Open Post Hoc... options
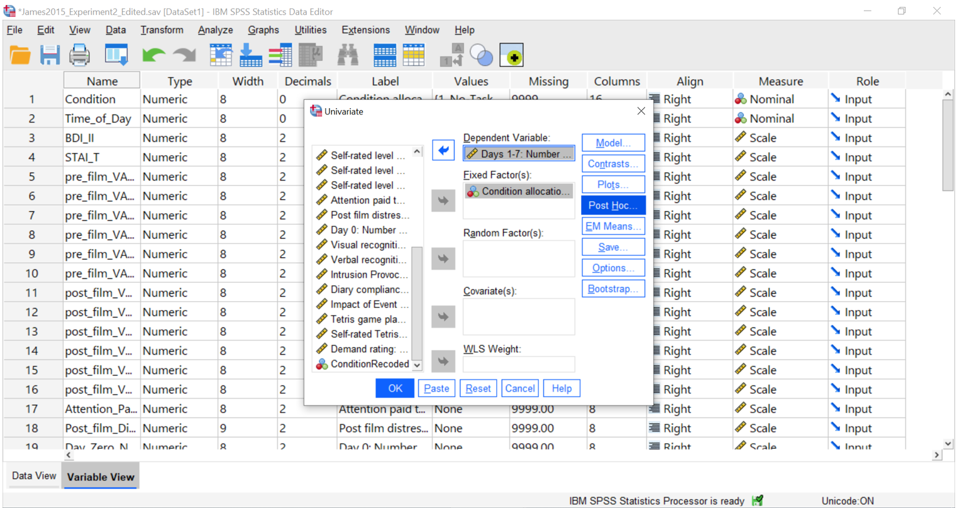 coord(613,205)
